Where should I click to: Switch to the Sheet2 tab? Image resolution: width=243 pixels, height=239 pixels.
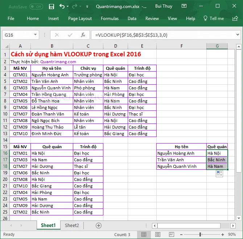72,225
